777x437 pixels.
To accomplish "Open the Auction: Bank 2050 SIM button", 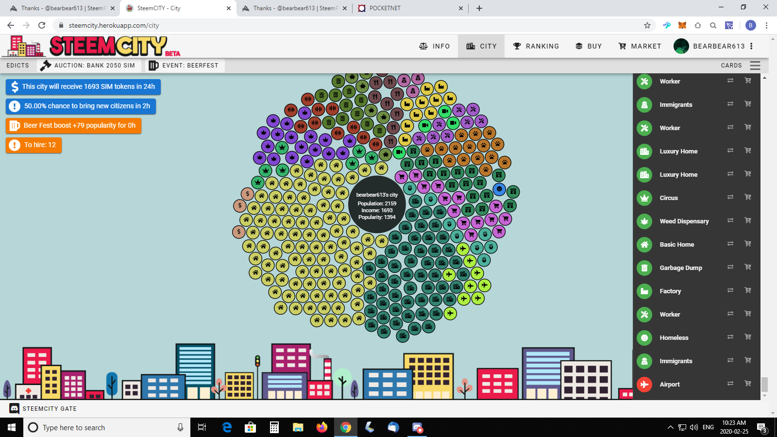I will coord(88,66).
